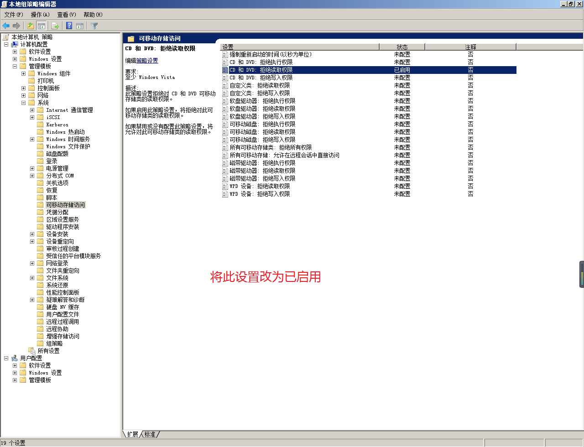This screenshot has height=447, width=584.
Task: Click the 所有设置 node icon
Action: 32,351
